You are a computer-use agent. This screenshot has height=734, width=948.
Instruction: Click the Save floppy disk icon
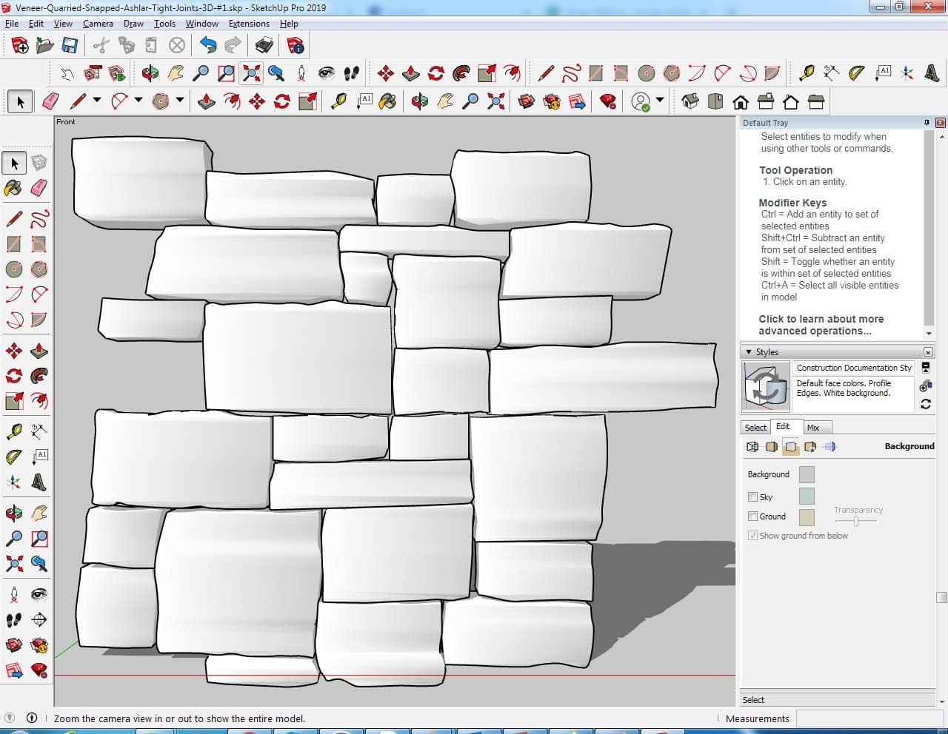coord(70,46)
